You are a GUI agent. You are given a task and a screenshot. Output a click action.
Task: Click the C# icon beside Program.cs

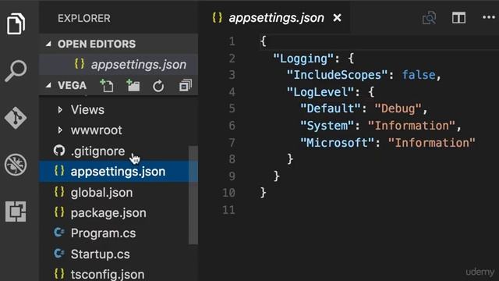point(59,233)
